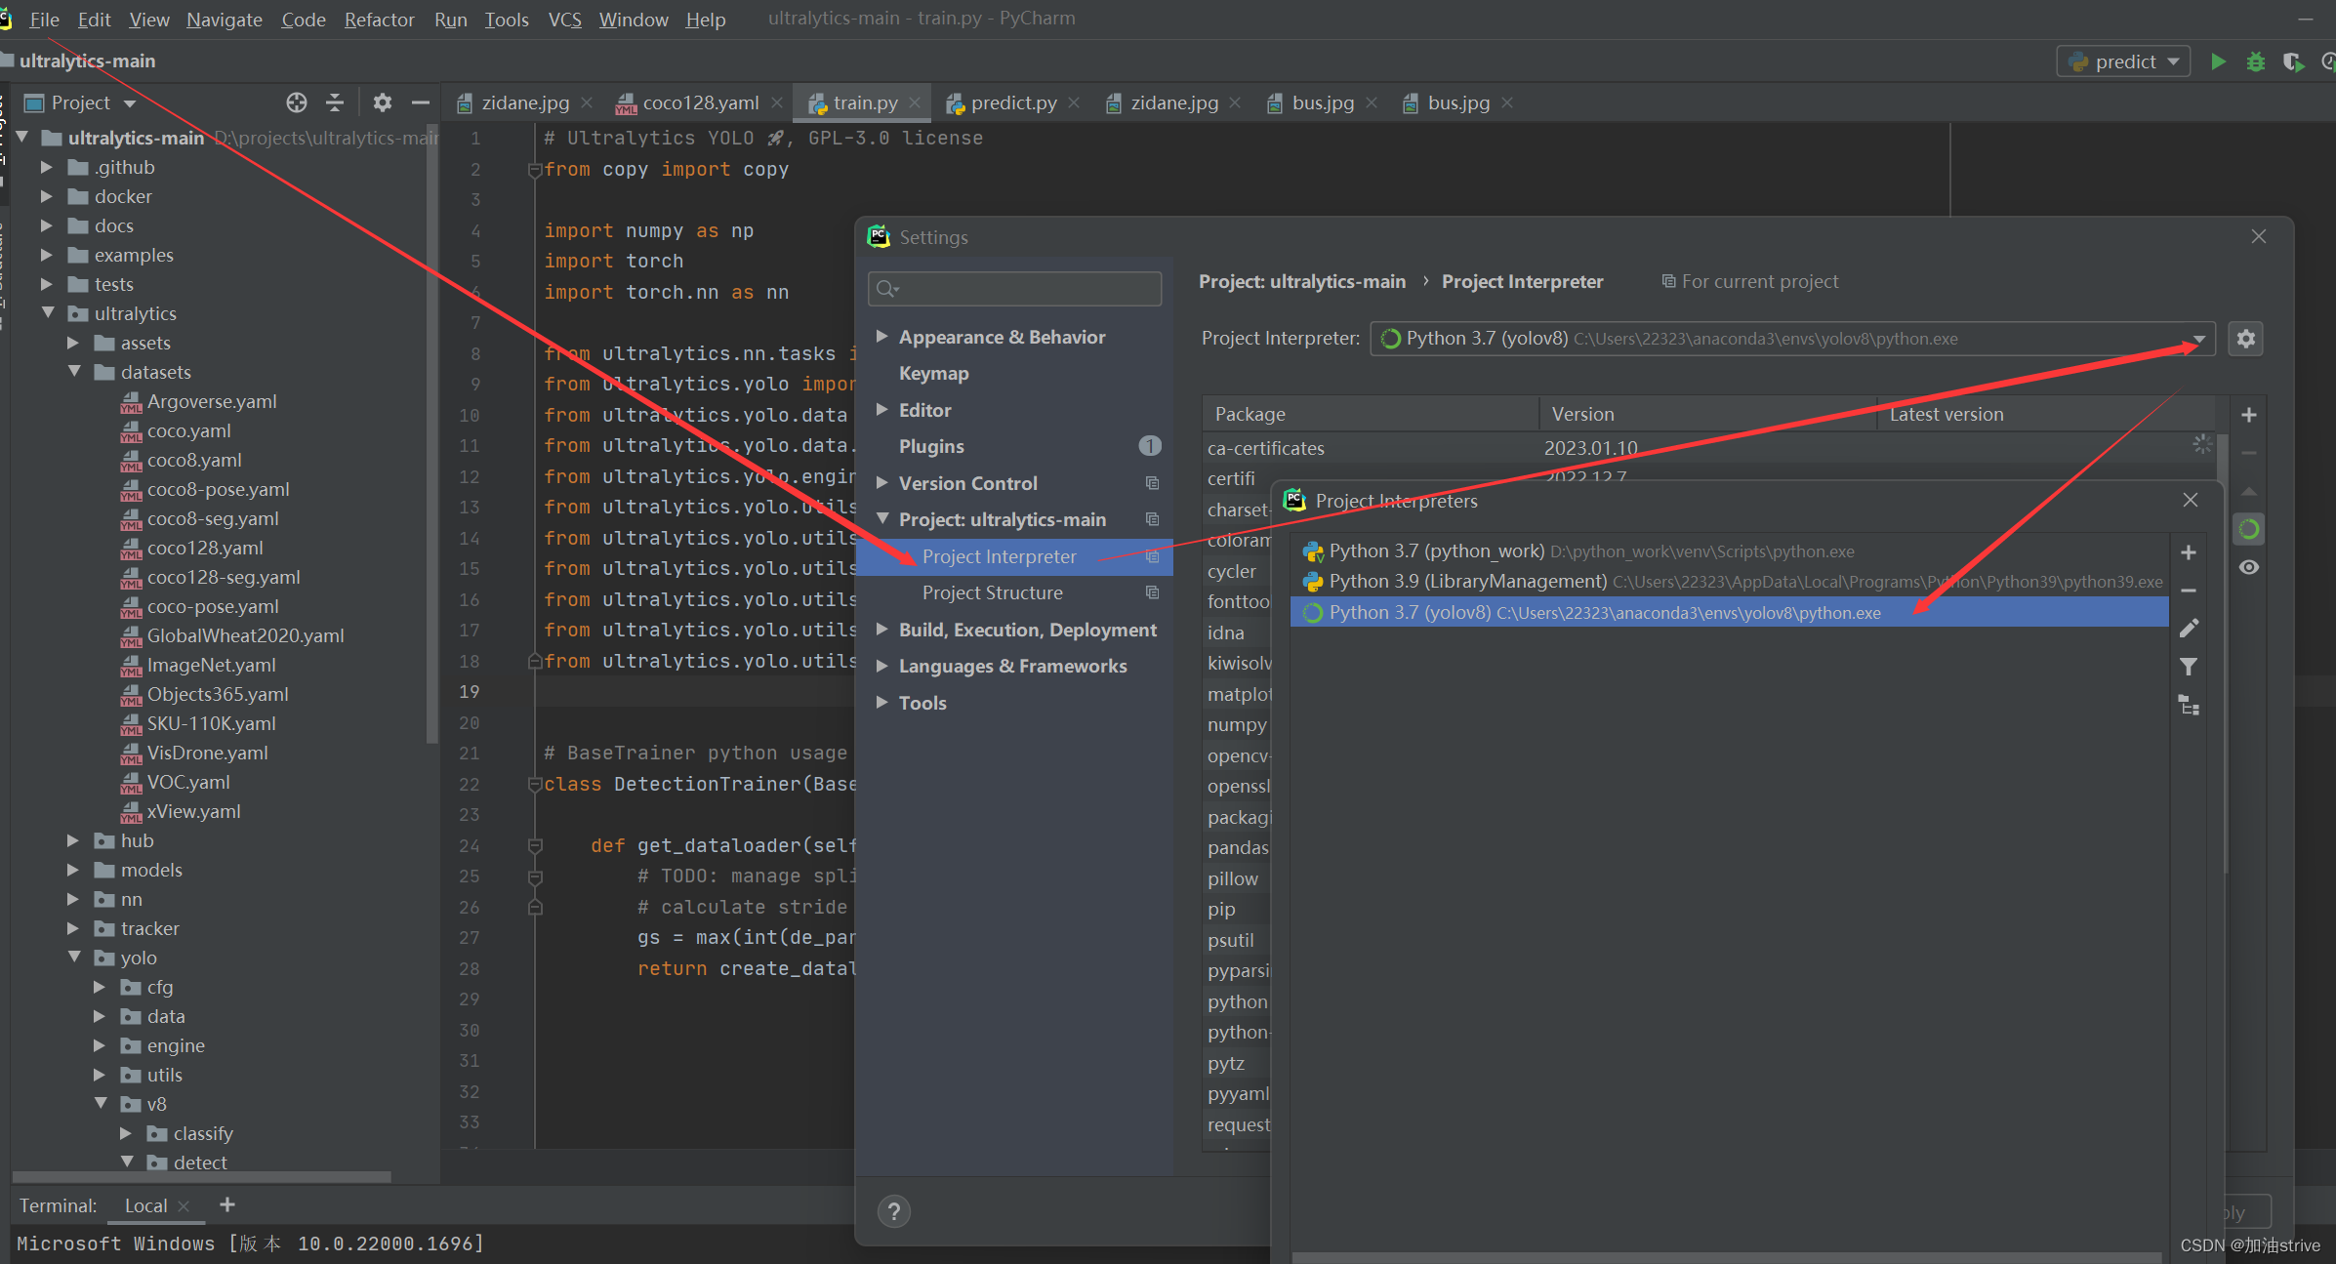Click the Project Interpreter gear/settings icon

click(2244, 340)
